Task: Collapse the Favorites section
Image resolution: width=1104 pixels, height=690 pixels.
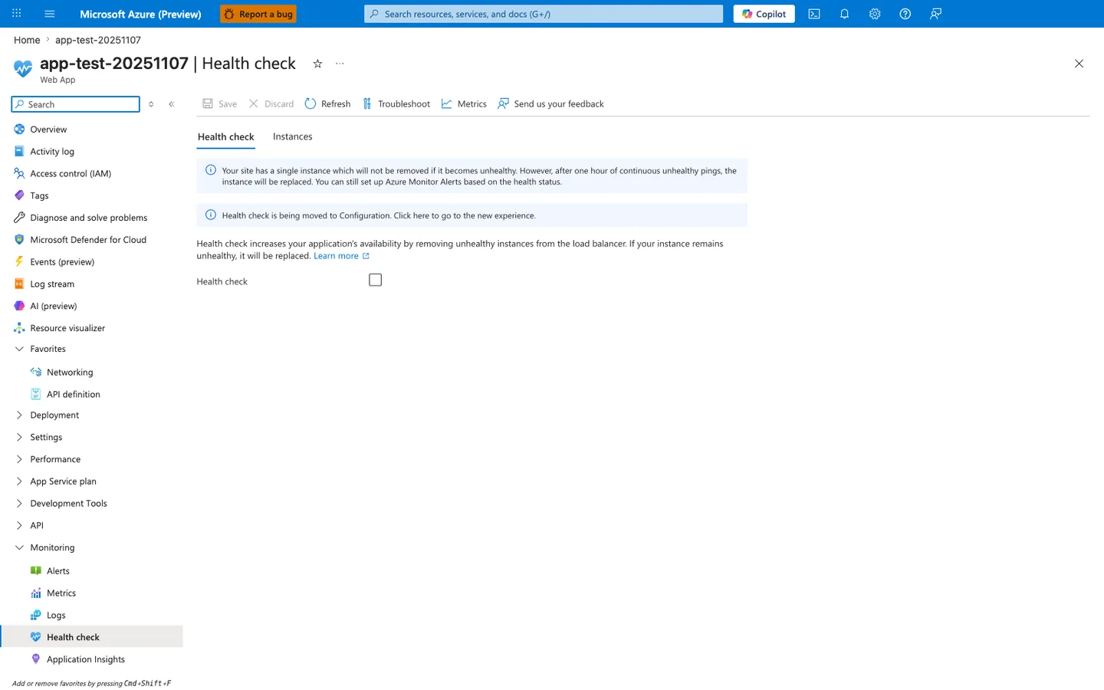Action: (19, 349)
